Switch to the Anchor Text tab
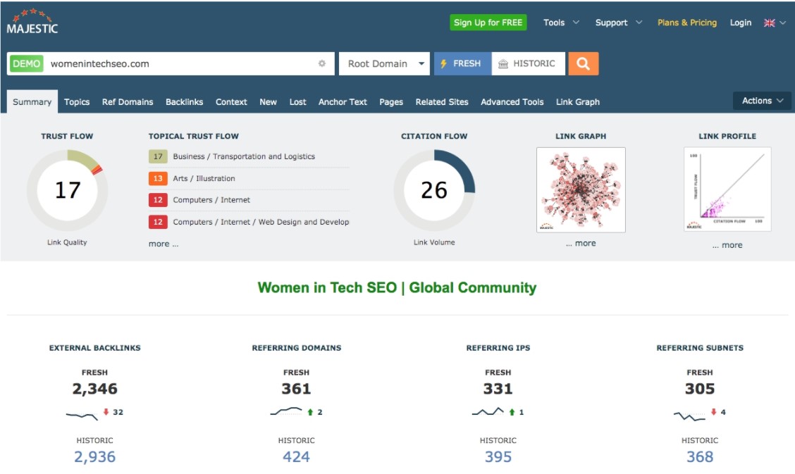Viewport: 795px width, 474px height. 343,101
